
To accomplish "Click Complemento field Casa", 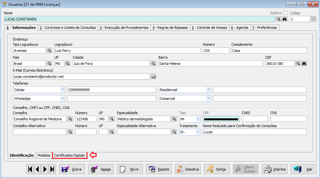I will pyautogui.click(x=269, y=51).
